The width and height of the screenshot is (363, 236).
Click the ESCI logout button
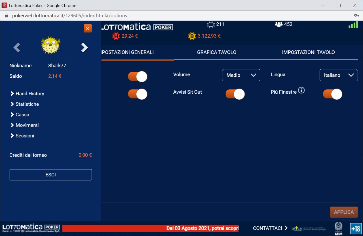coord(51,175)
